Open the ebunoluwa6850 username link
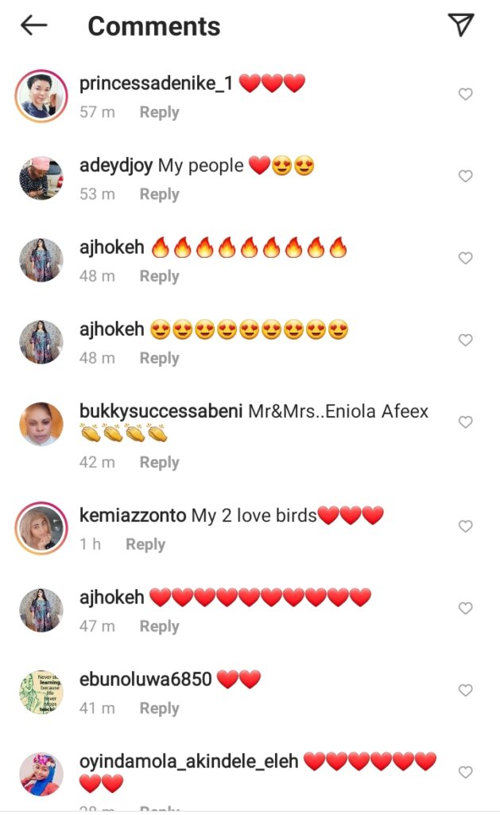 [145, 680]
